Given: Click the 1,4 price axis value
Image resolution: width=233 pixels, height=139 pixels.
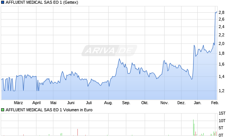Looking at the screenshot, I should pyautogui.click(x=221, y=76).
